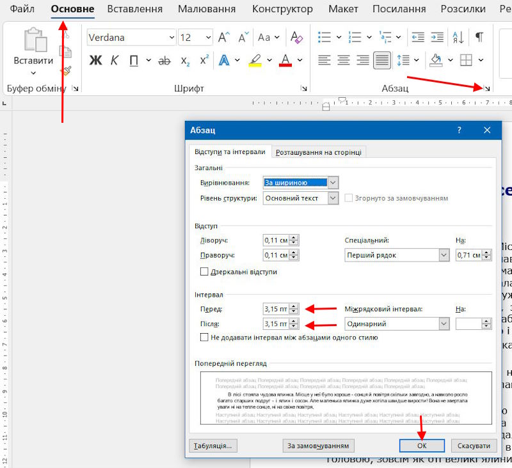Viewport: 512px width, 468px height.
Task: Select the Відступи та інтервали dialog tab
Action: point(230,152)
